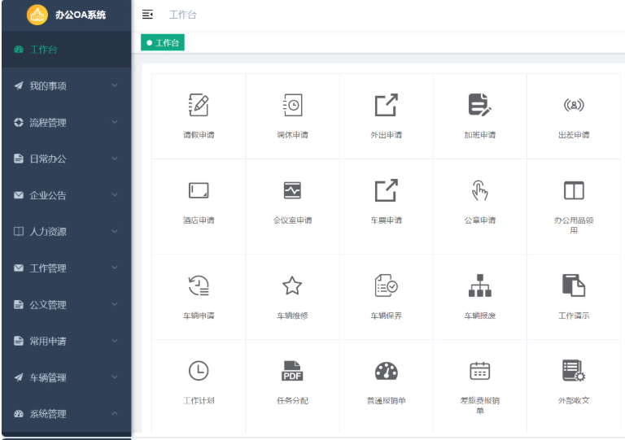Click the 请假申请 label text
This screenshot has height=440, width=625.
coord(199,135)
